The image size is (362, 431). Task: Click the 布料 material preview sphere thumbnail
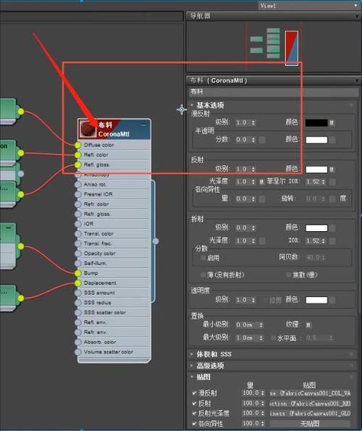(88, 129)
